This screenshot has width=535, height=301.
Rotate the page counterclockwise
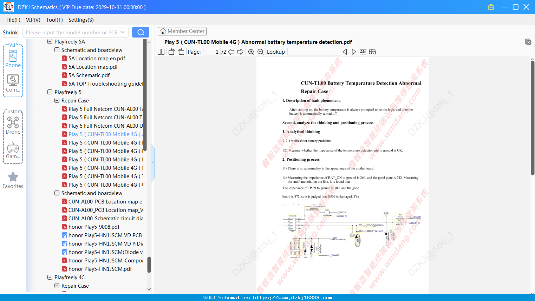point(171,52)
